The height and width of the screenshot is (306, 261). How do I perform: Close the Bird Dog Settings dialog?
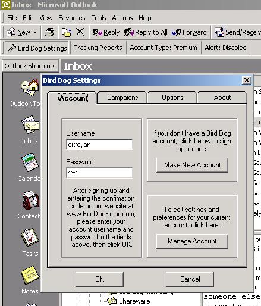point(247,80)
